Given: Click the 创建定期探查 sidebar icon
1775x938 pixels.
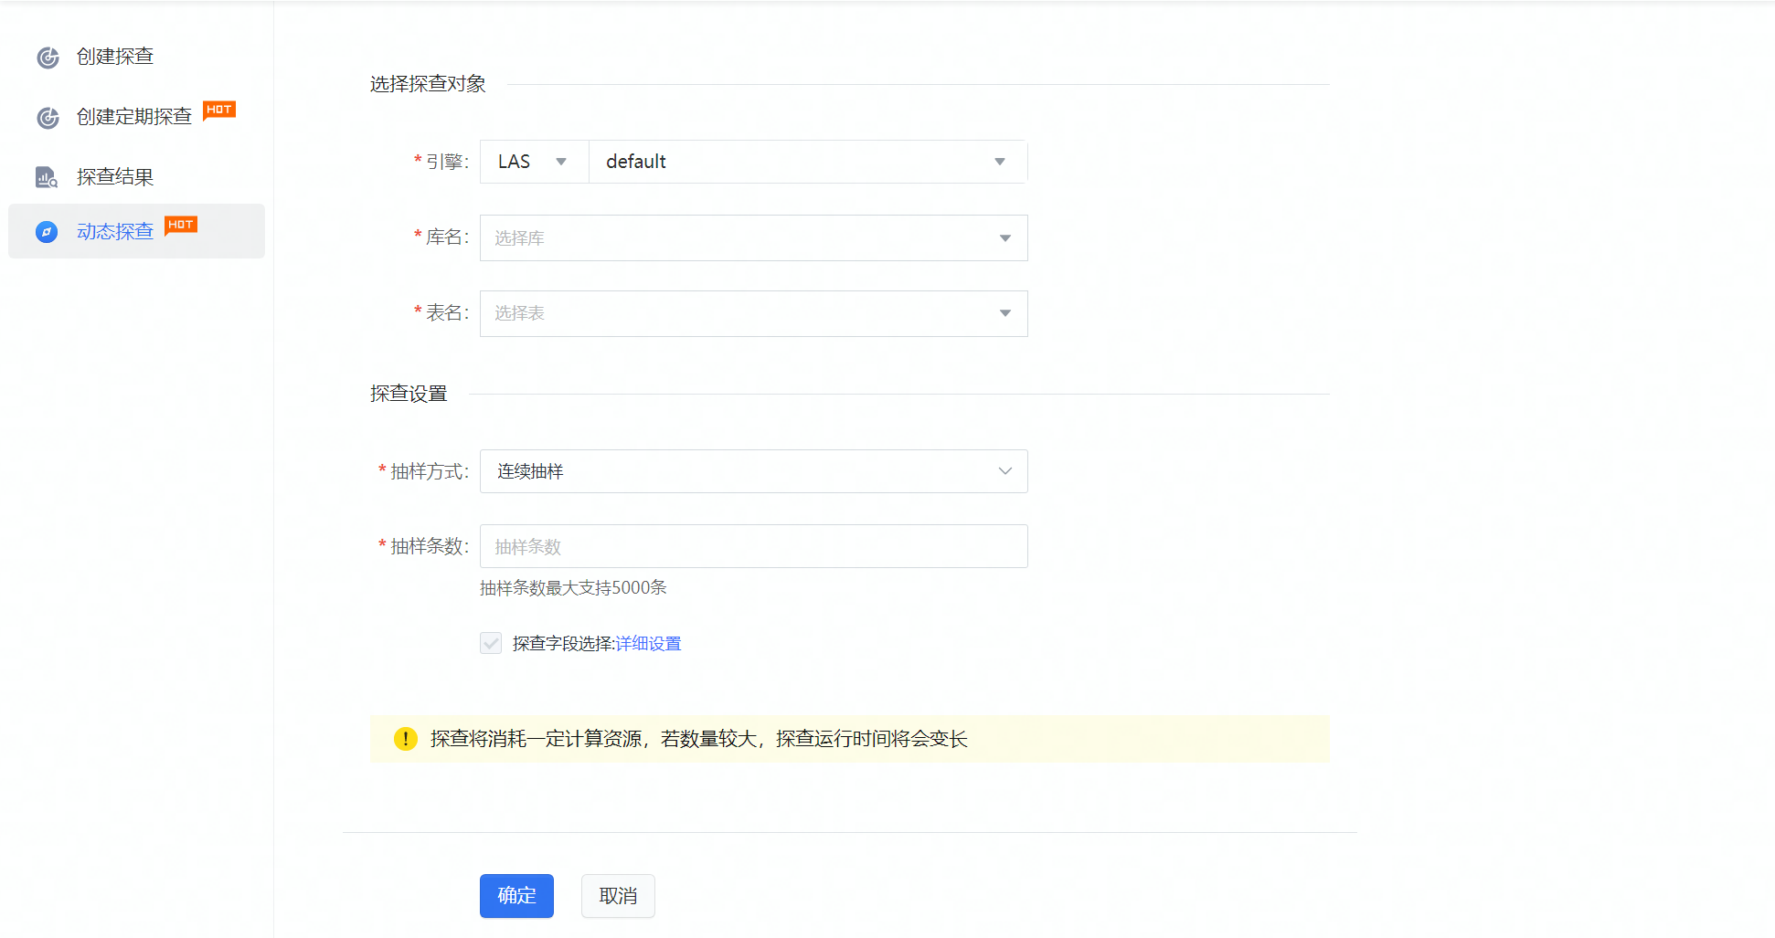Looking at the screenshot, I should 48,118.
